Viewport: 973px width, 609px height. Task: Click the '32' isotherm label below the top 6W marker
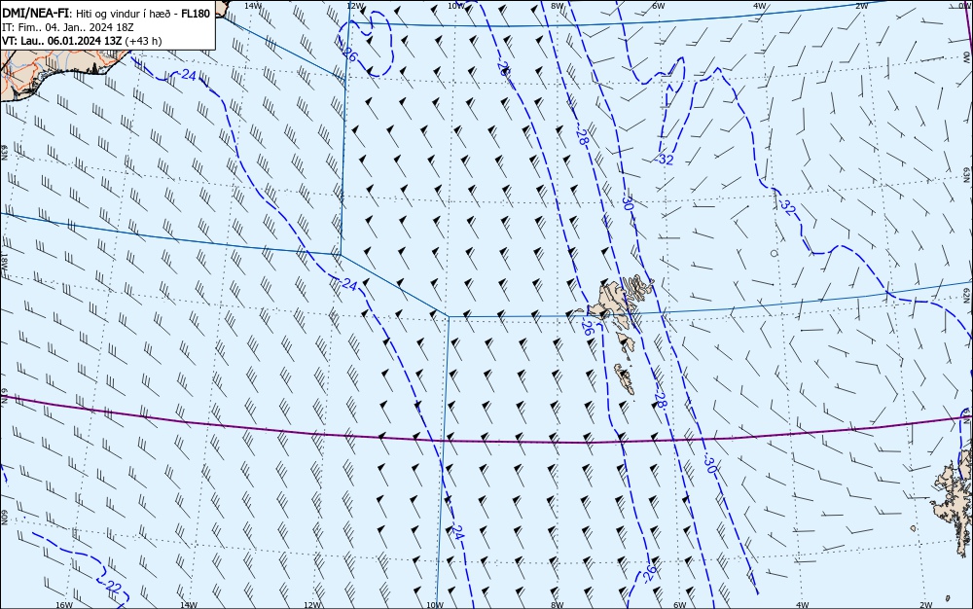pyautogui.click(x=666, y=160)
